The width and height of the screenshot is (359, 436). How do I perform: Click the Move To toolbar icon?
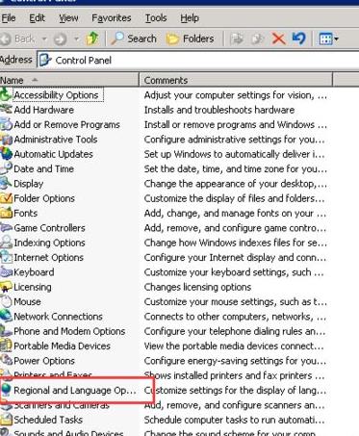(237, 39)
